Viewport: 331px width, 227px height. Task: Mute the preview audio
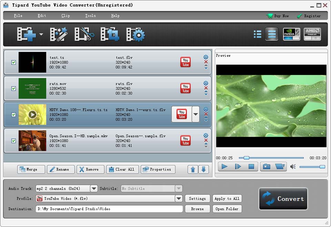click(293, 167)
